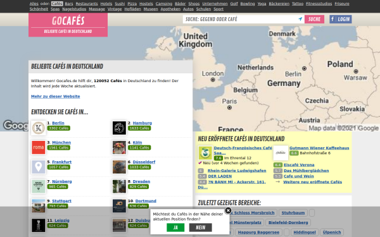Screen dimensions: 380x237
Task: Click the map pin icon next to Frankfurt
Action: click(x=39, y=167)
